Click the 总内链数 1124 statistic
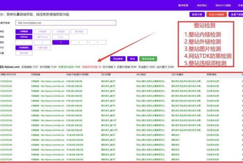Viewport: 243px width, 163px height. 48,67
